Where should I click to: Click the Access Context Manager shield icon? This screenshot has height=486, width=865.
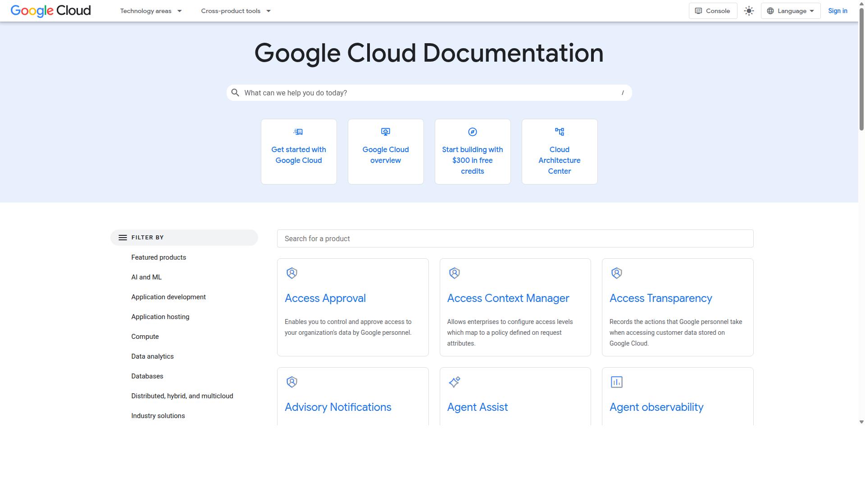coord(455,273)
